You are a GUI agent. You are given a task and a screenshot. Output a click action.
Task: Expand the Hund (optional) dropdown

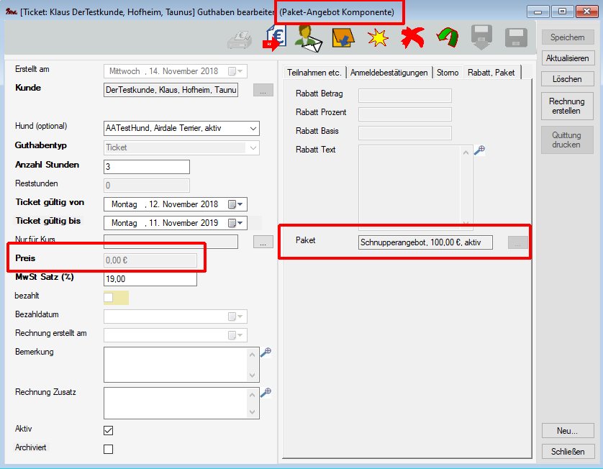[x=253, y=128]
